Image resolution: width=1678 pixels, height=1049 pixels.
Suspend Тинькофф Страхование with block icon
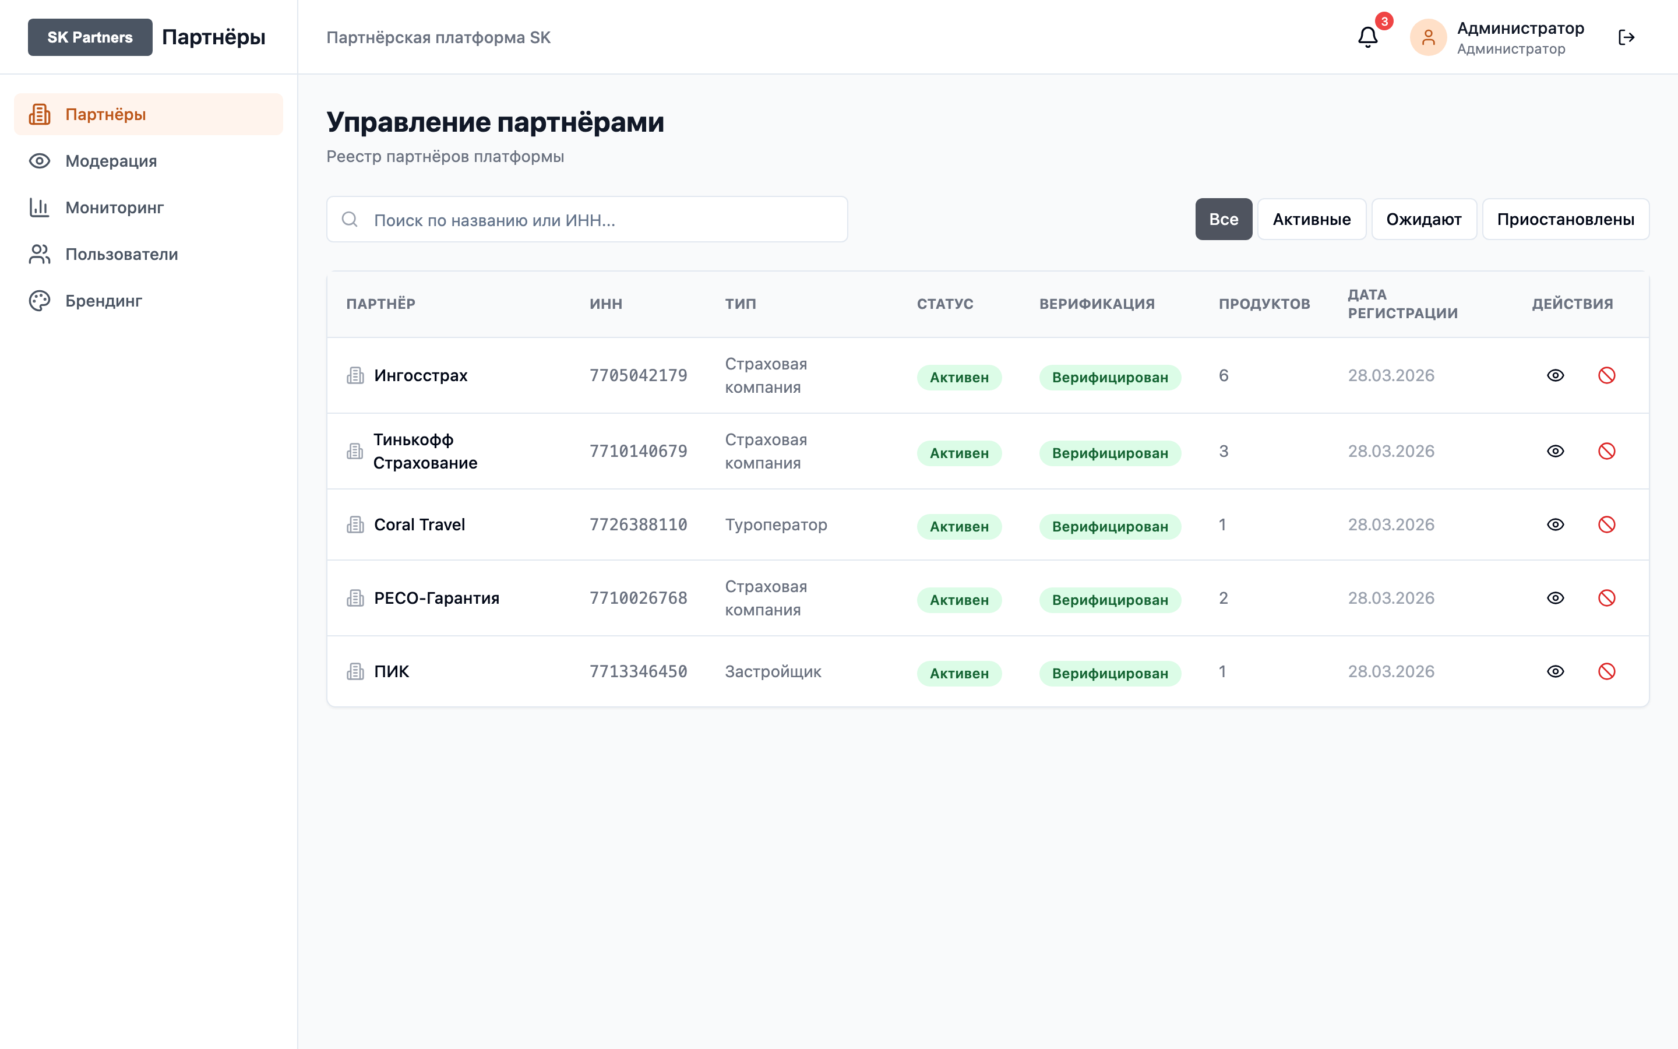(1606, 451)
